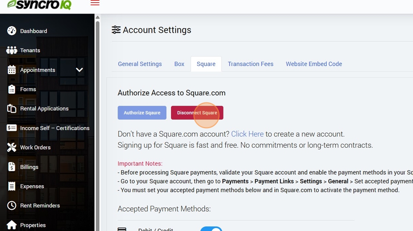413x231 pixels.
Task: Click the Authorize Access to Square.com heading
Action: 171,93
